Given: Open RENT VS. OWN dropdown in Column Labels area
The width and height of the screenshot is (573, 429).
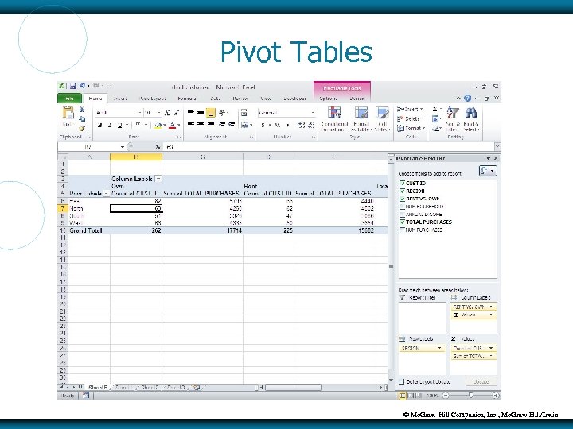Looking at the screenshot, I should coord(491,307).
